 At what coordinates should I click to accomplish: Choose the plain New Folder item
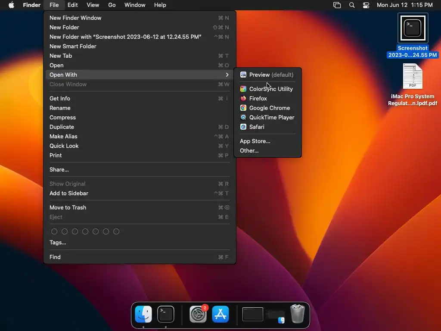140,27
